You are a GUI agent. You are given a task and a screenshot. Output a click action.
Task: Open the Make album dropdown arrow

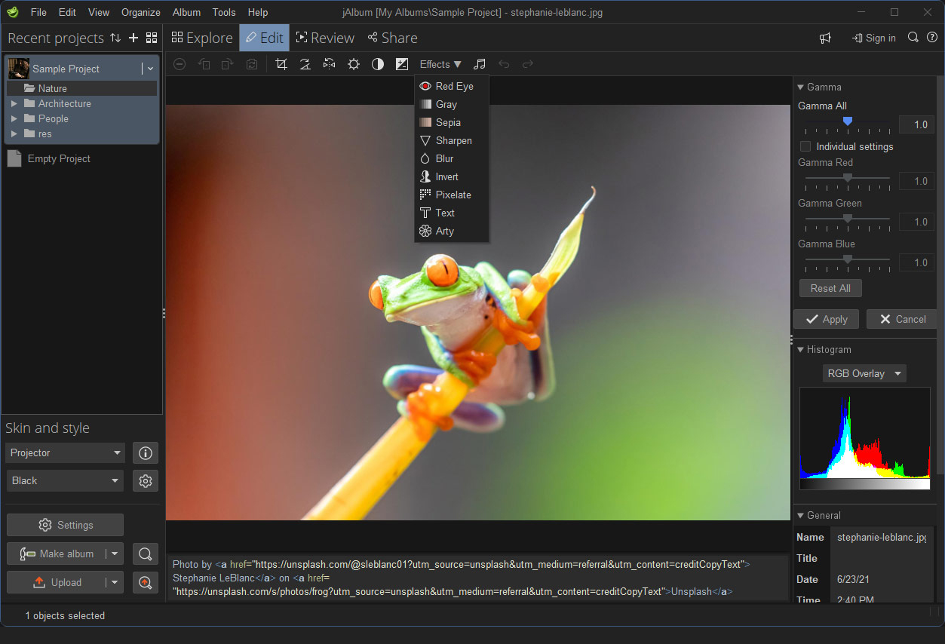(x=114, y=554)
